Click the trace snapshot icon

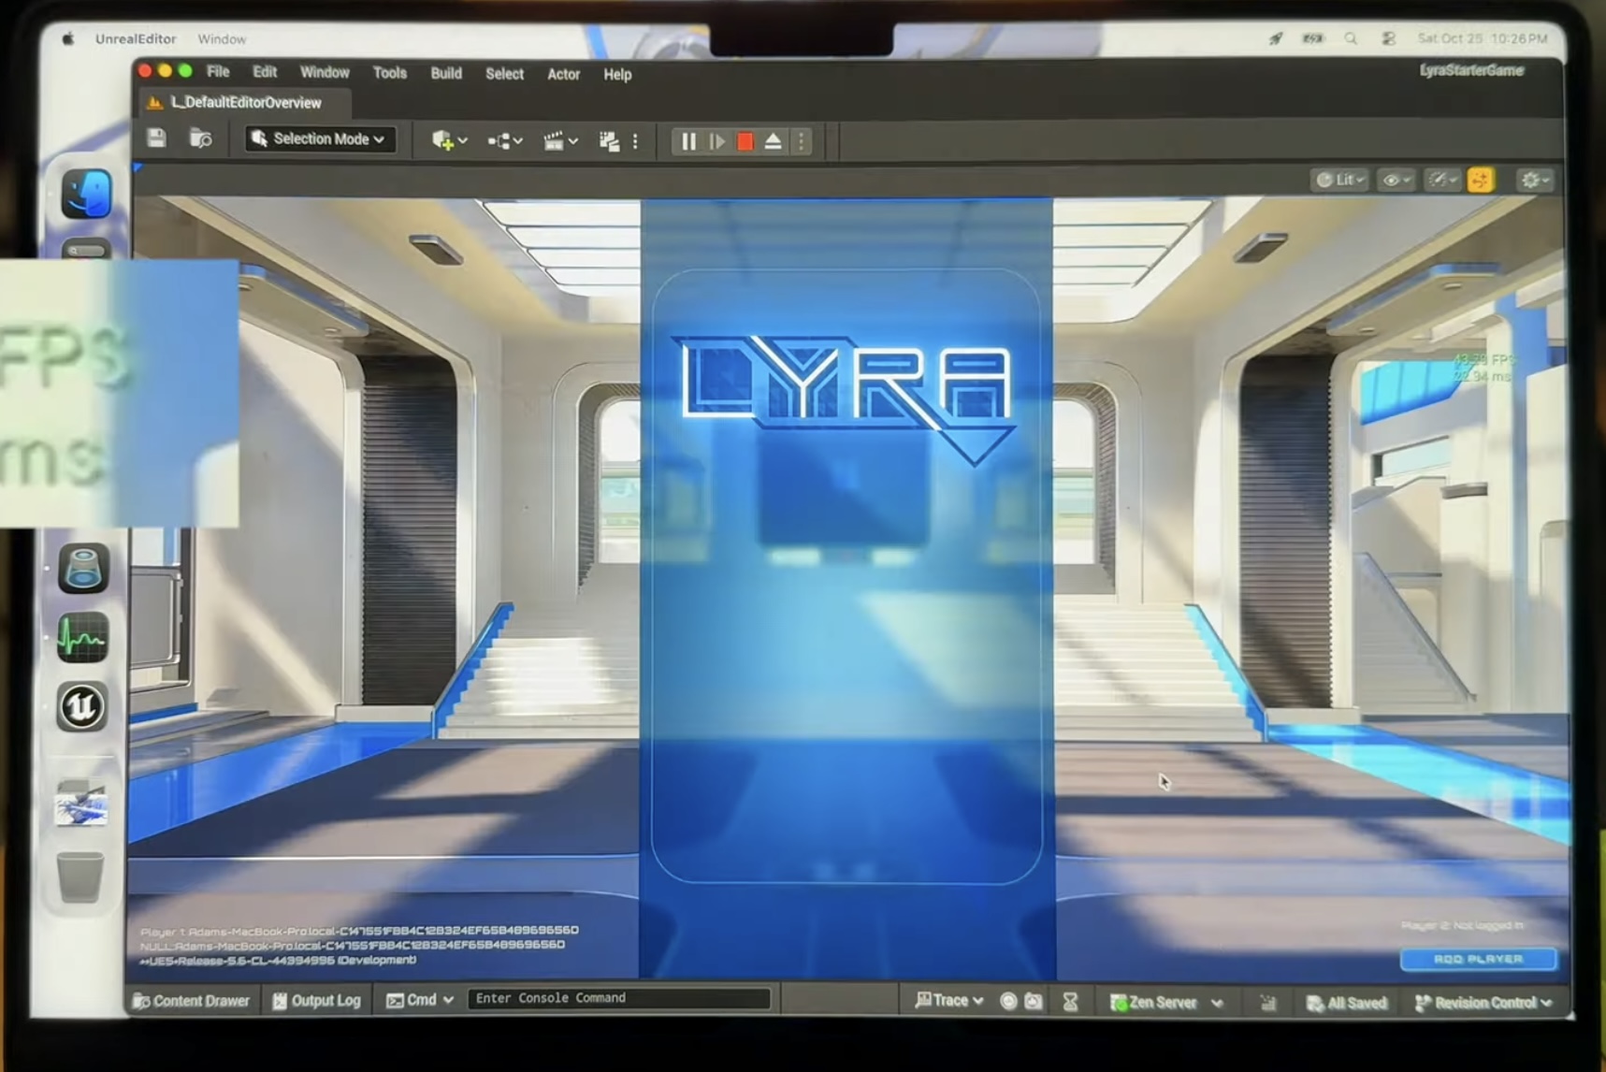1034,1001
